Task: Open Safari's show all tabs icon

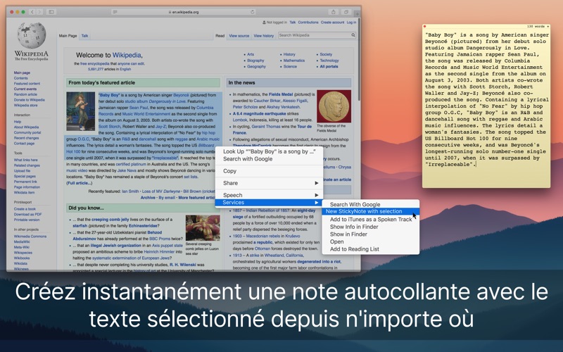Action: click(x=346, y=12)
